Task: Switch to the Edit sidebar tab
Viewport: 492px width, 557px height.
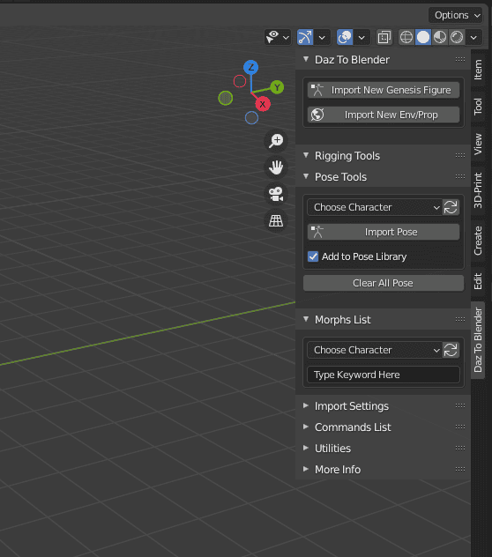Action: pyautogui.click(x=478, y=281)
